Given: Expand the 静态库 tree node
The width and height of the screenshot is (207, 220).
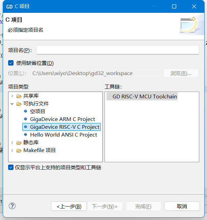Looking at the screenshot, I should pyautogui.click(x=12, y=143).
